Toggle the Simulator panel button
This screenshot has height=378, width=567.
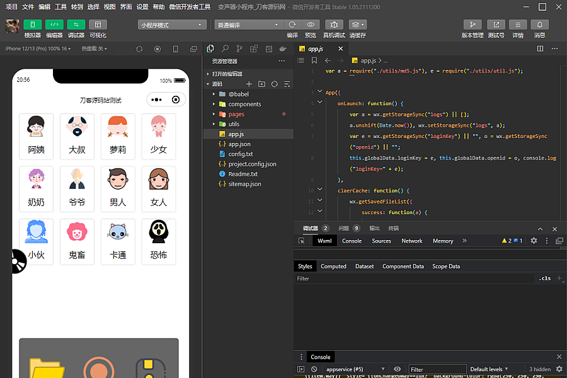33,25
